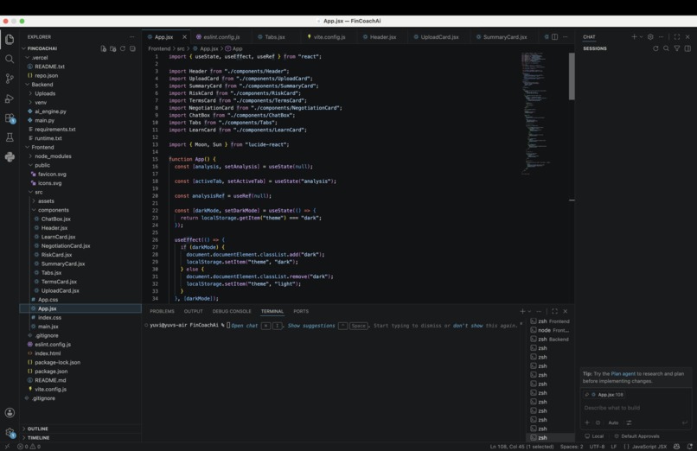Click Open chat link in terminal
The height and width of the screenshot is (451, 697).
[244, 326]
